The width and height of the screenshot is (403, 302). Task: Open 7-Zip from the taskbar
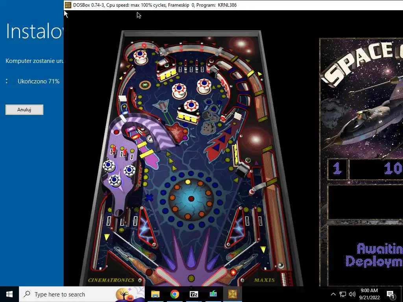pyautogui.click(x=194, y=294)
